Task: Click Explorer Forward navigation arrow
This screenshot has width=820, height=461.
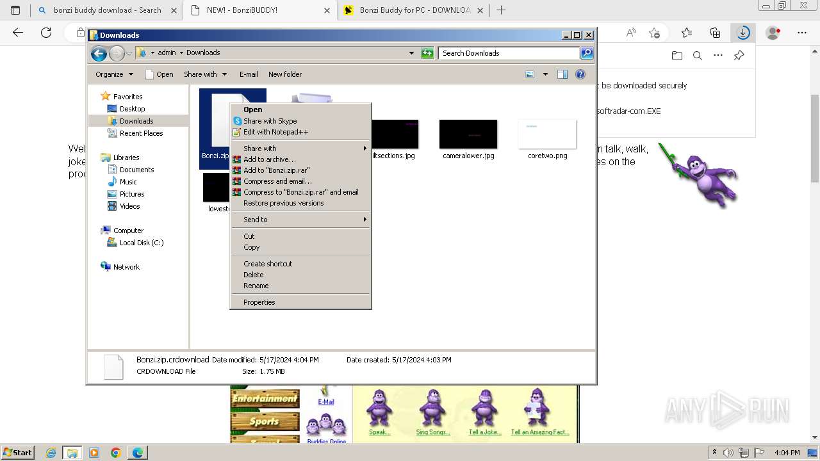Action: tap(117, 53)
